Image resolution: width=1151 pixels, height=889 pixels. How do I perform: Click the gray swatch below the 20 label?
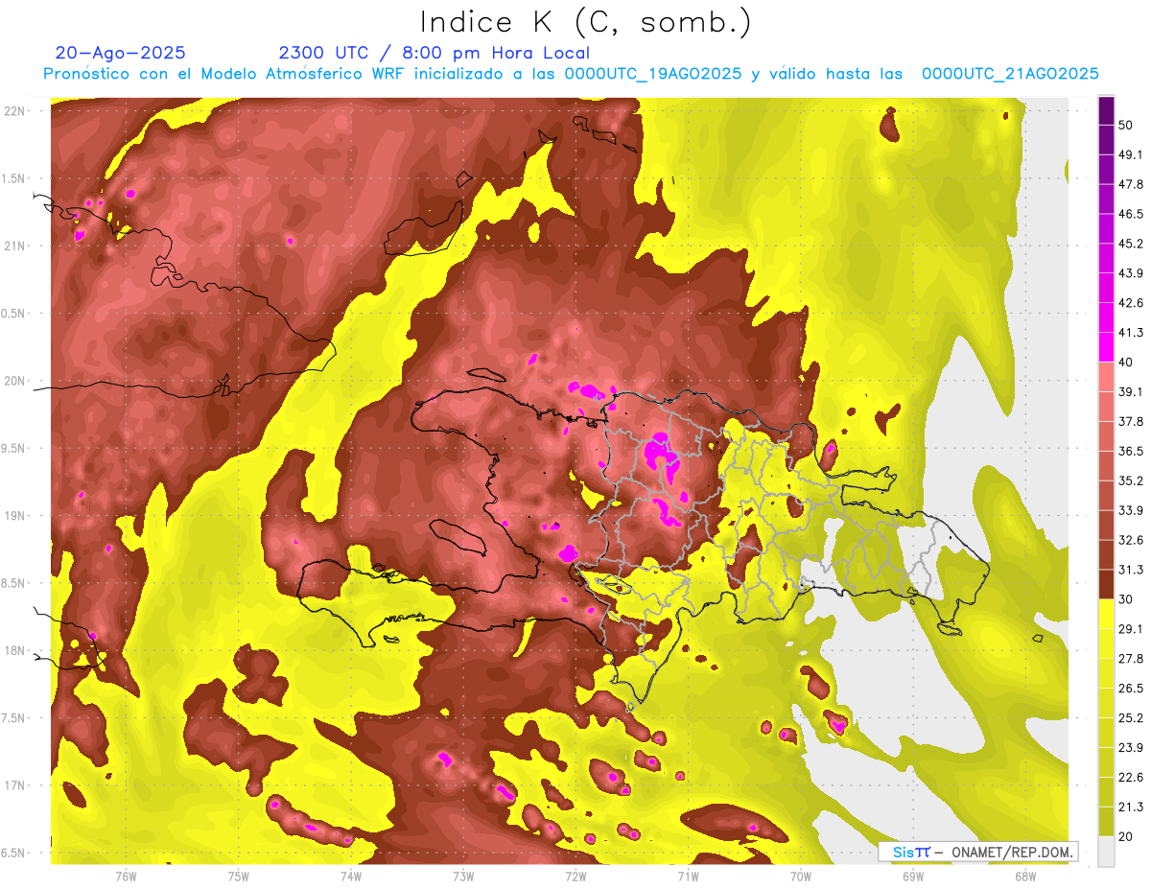[1106, 852]
